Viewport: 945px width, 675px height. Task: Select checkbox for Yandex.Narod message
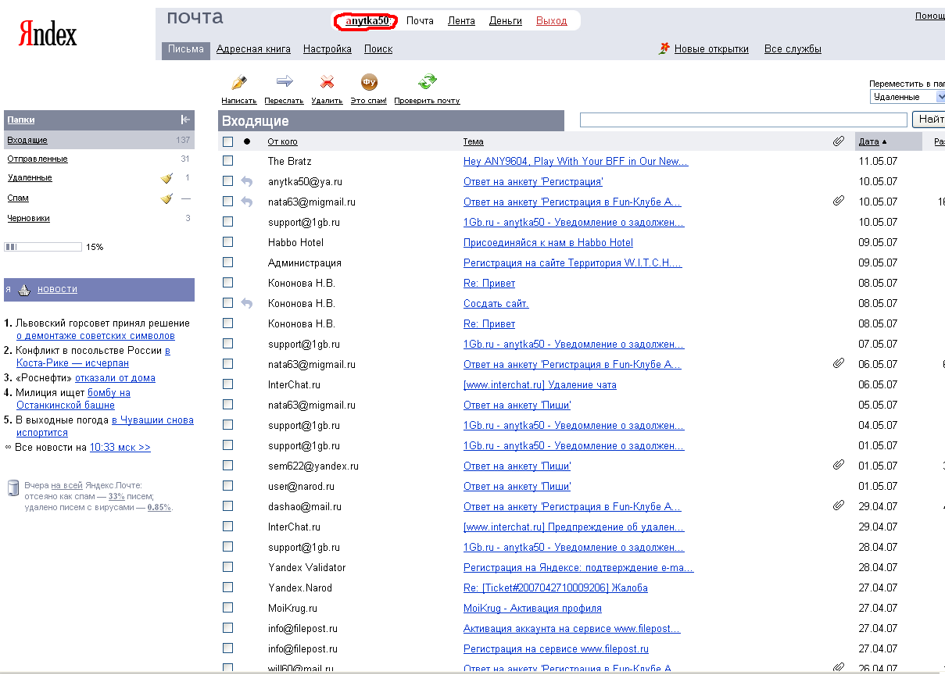(227, 587)
